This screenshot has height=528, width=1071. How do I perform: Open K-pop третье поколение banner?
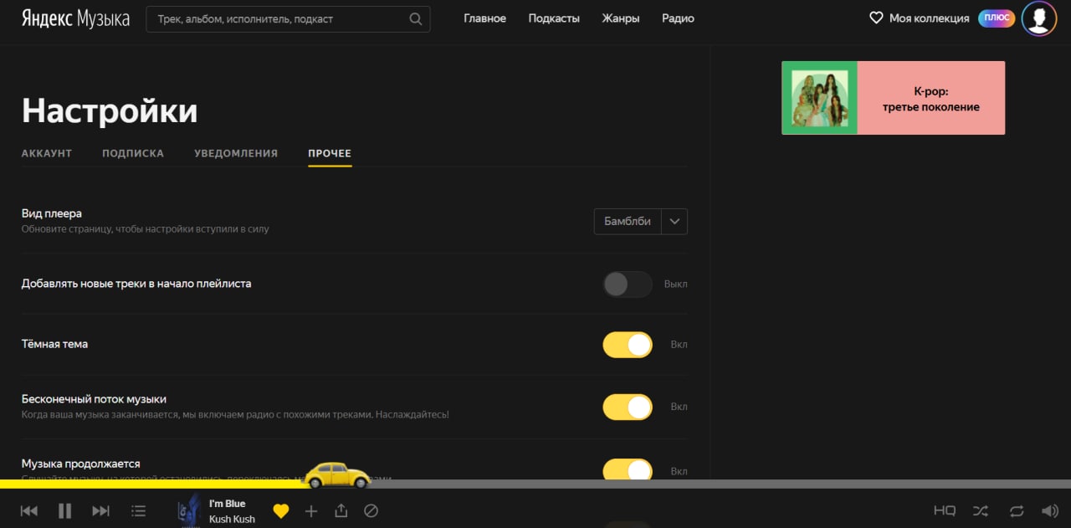coord(893,98)
